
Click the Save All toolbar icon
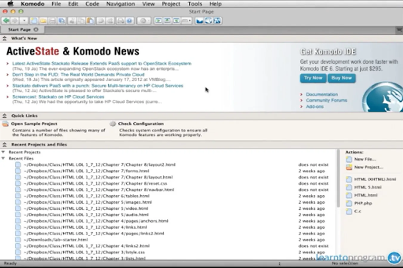(x=62, y=21)
